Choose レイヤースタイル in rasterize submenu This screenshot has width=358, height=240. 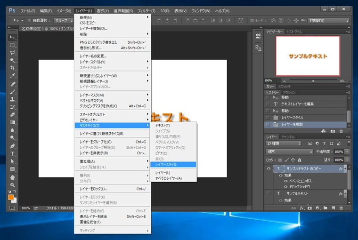[x=173, y=165]
